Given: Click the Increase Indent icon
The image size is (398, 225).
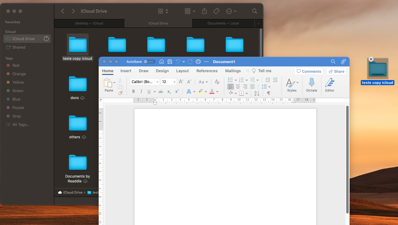Looking at the screenshot, I should coord(275,80).
